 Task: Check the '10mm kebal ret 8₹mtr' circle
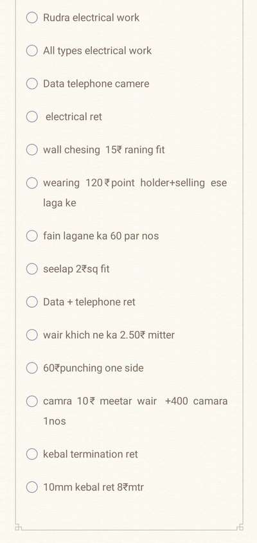tap(32, 487)
